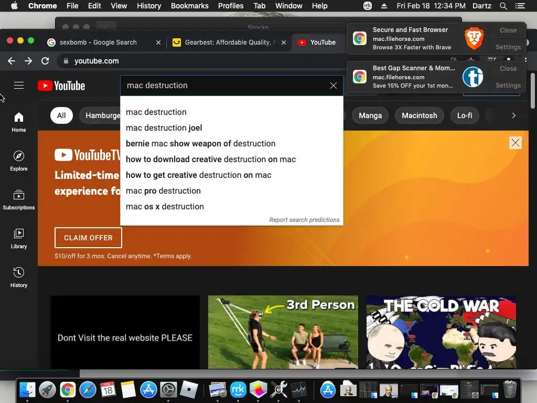Open Control Center in the menu bar
This screenshot has width=537, height=403.
pos(520,6)
